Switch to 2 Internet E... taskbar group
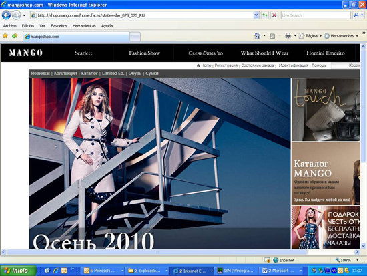Screen dimensions: 367x276 [x=192, y=271]
